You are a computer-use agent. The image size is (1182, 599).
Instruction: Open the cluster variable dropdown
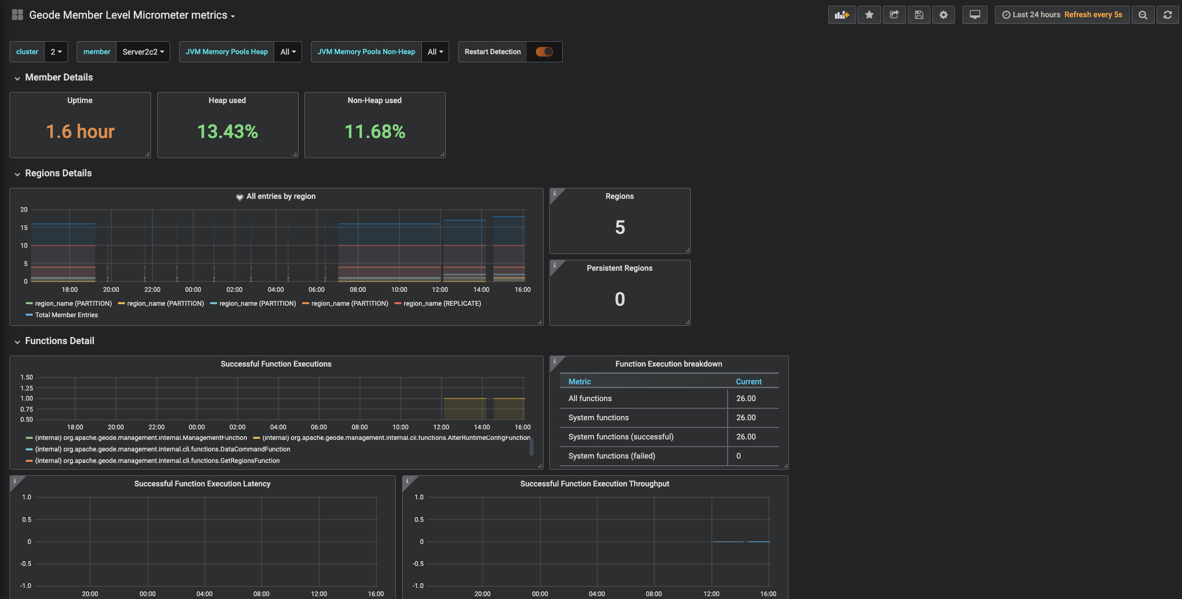click(x=56, y=52)
